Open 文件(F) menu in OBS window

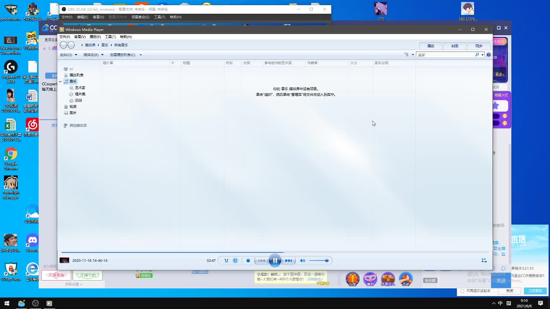point(67,17)
